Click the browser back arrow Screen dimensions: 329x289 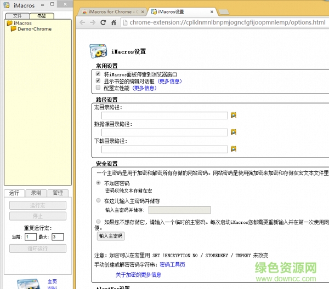pyautogui.click(x=83, y=22)
